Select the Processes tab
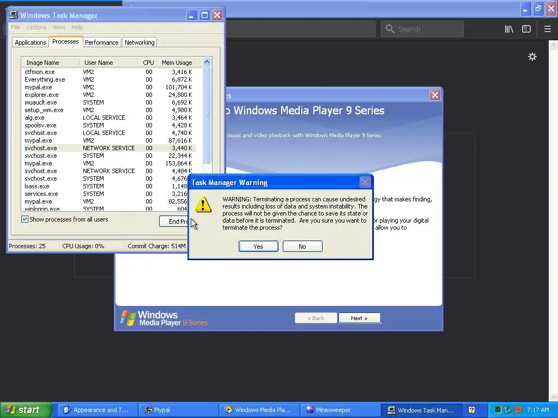The width and height of the screenshot is (558, 418). click(65, 41)
